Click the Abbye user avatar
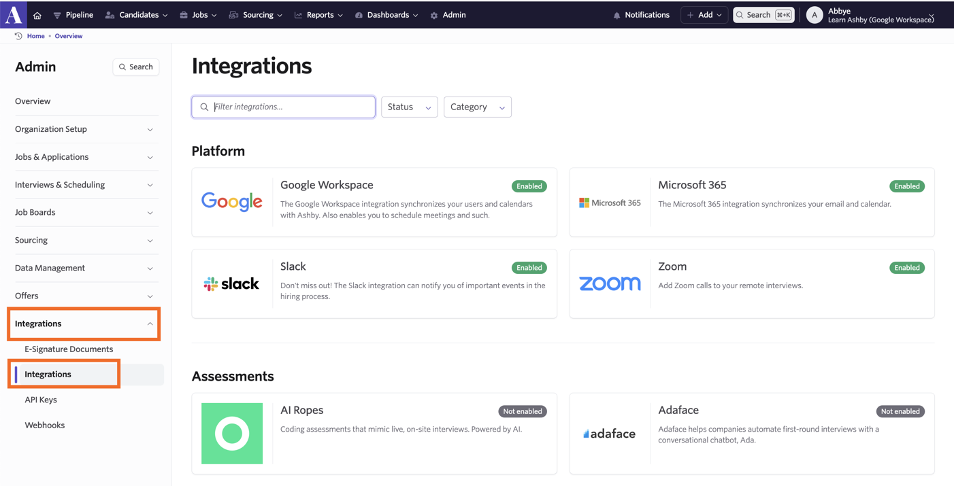Viewport: 954px width, 486px height. (814, 15)
